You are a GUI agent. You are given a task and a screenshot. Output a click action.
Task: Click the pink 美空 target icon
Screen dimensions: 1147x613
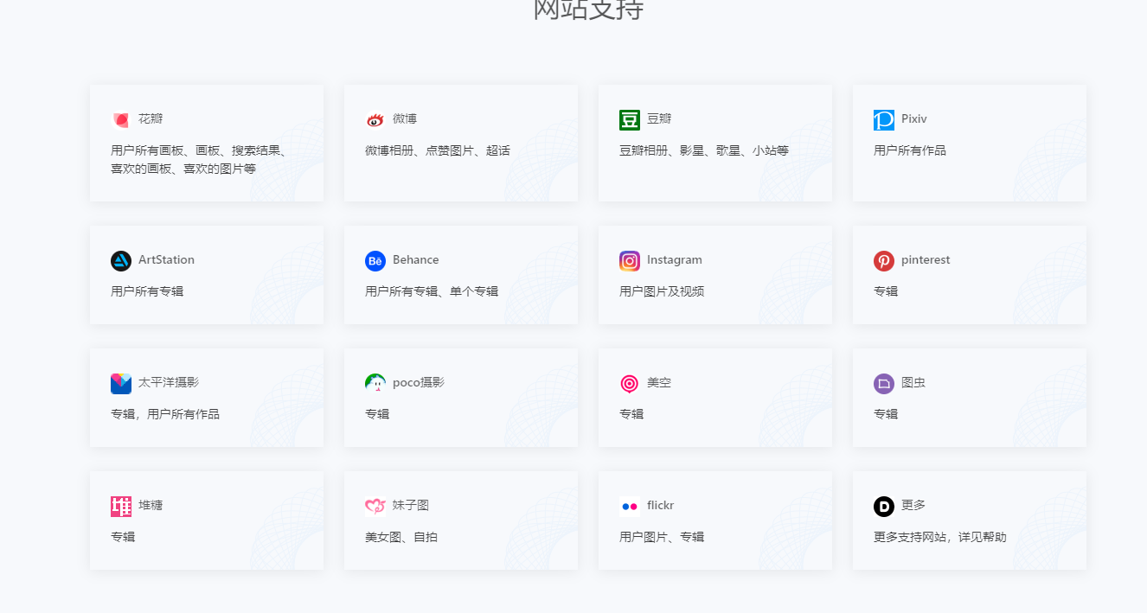630,384
